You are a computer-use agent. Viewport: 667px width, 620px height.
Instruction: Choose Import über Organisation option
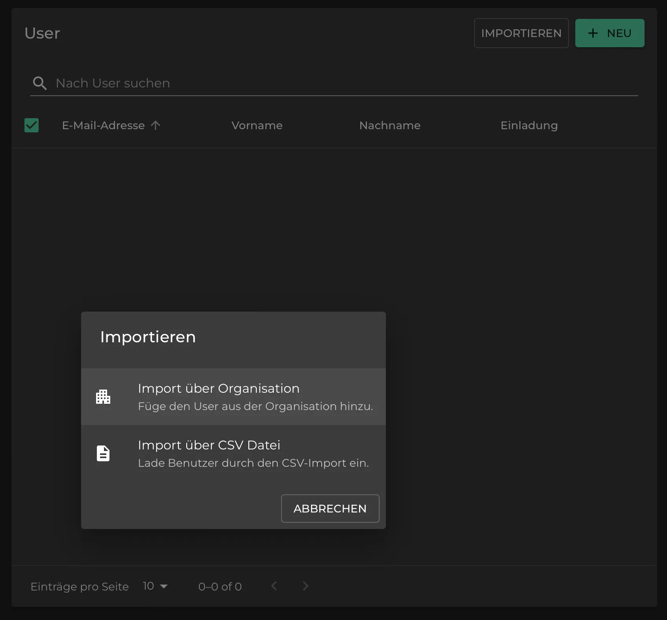click(x=233, y=397)
